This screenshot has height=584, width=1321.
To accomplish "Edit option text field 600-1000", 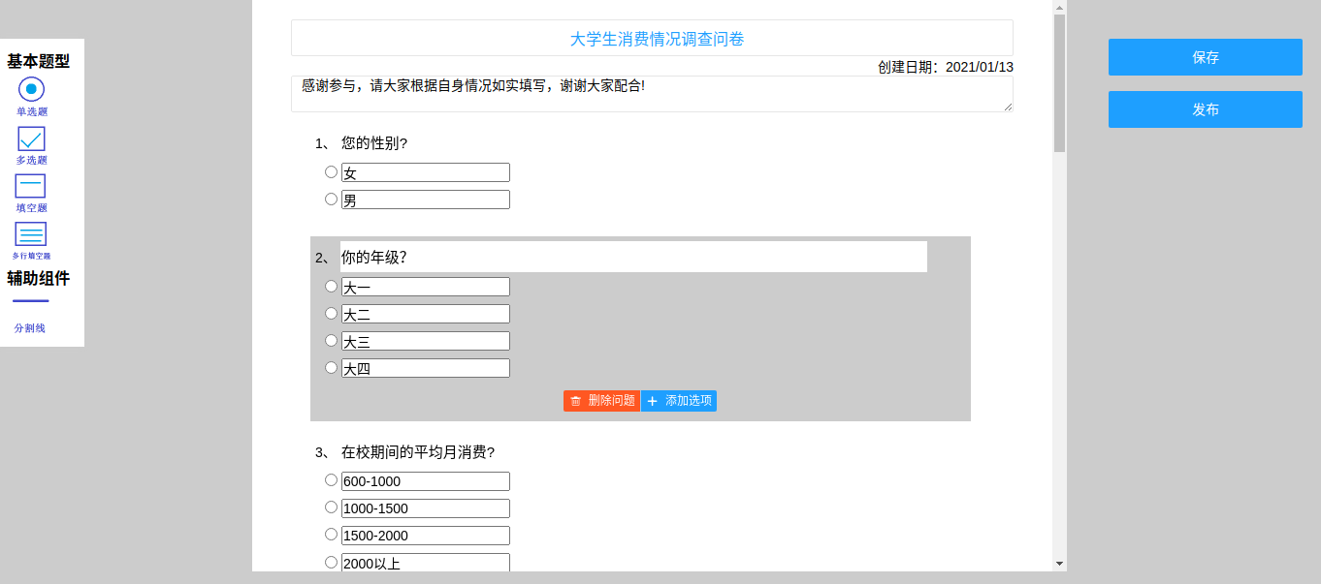I will [426, 481].
